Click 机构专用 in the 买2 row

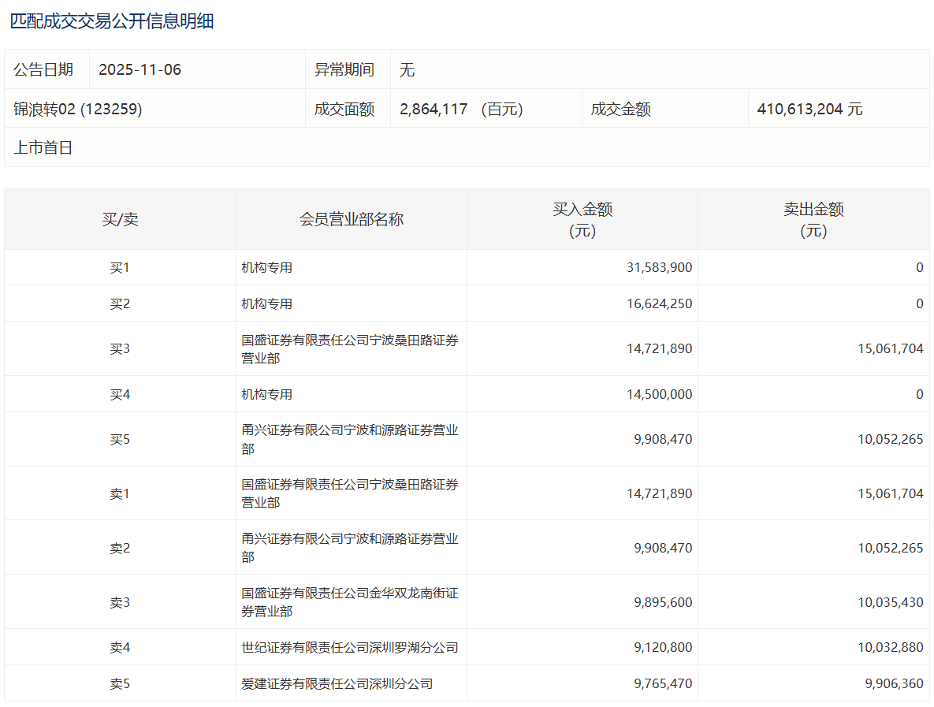click(x=267, y=303)
